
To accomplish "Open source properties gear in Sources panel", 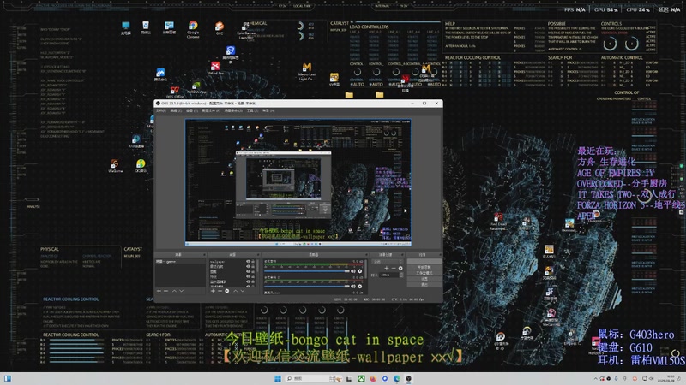I will [227, 291].
